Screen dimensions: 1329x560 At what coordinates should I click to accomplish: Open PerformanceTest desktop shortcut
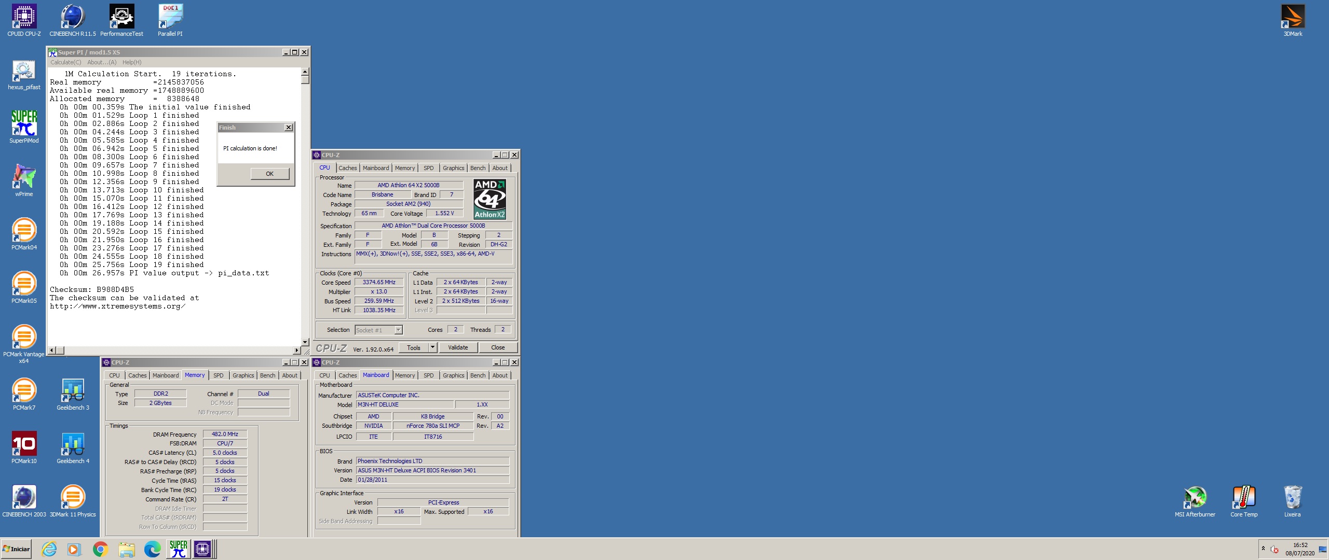click(121, 20)
